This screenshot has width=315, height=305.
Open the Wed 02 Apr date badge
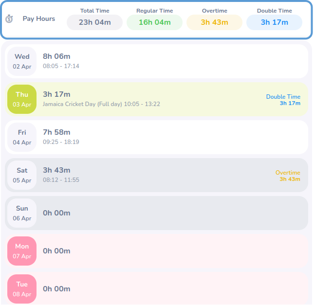coord(22,61)
